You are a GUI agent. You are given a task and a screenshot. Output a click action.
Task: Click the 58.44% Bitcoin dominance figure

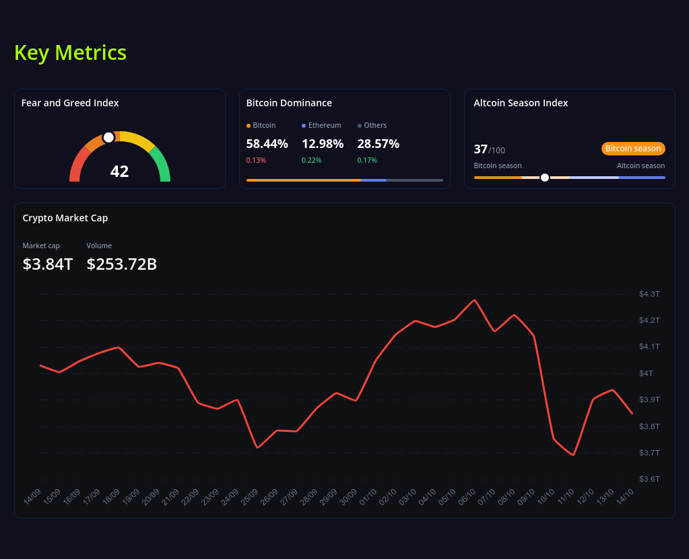coord(267,144)
